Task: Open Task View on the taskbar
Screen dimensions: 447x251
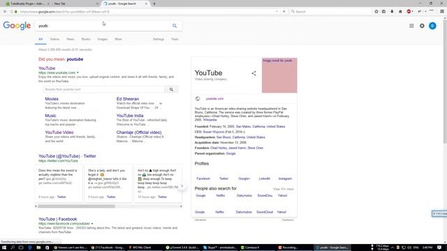Action: pyautogui.click(x=21, y=248)
